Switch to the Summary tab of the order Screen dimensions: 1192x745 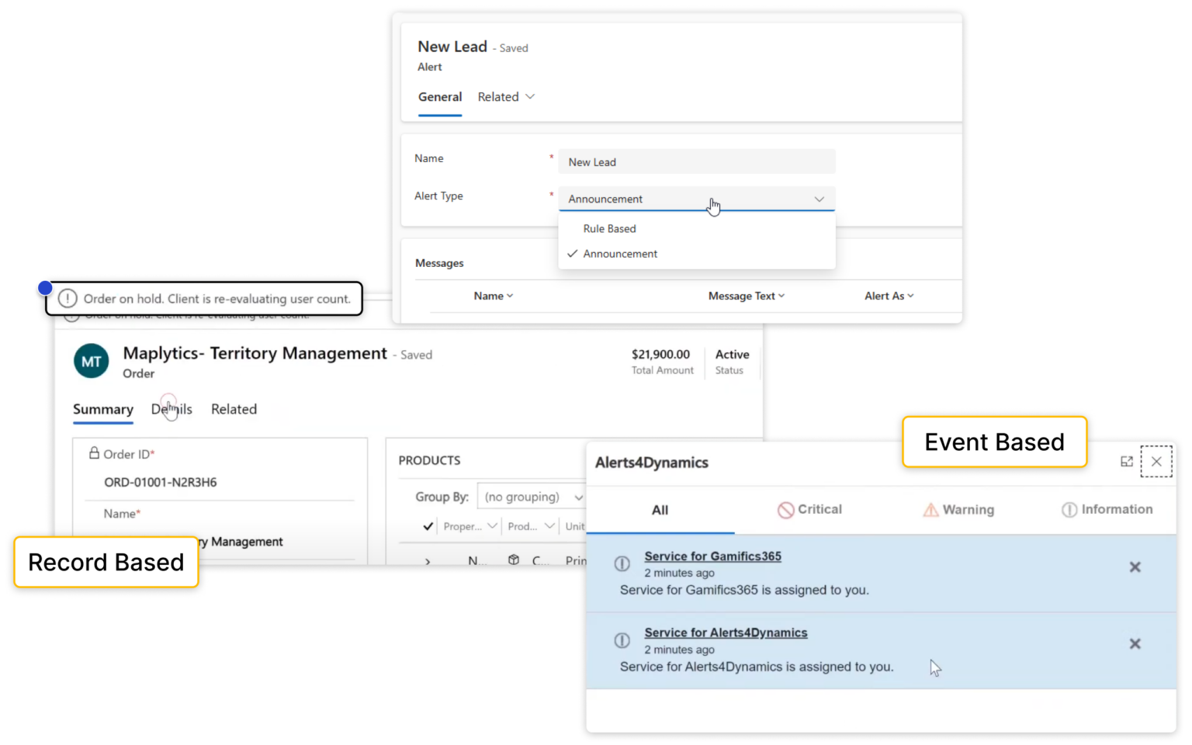102,409
